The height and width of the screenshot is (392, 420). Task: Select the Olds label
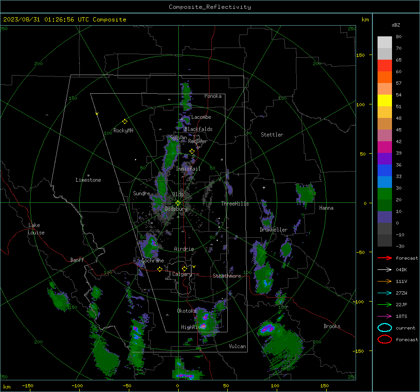(178, 194)
